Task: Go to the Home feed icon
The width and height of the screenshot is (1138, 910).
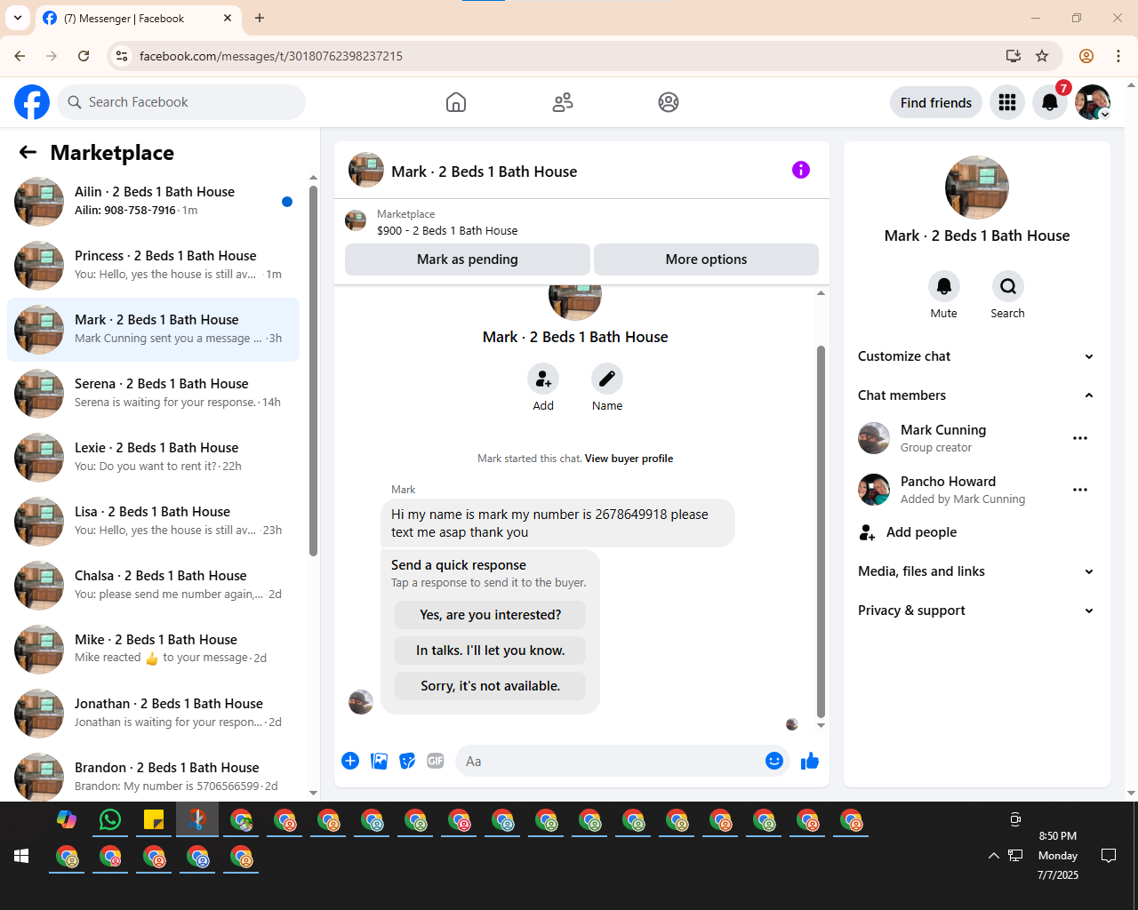Action: point(456,102)
